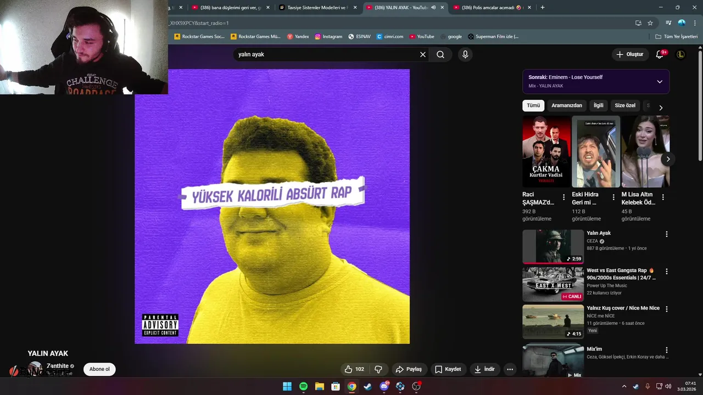Image resolution: width=703 pixels, height=395 pixels.
Task: Click the Oluştur create button
Action: (x=629, y=54)
